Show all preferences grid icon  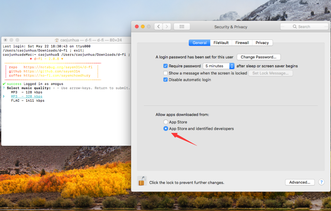[181, 27]
